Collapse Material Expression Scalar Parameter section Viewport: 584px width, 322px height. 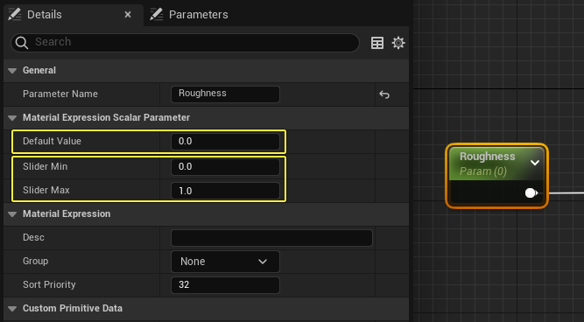click(x=12, y=117)
